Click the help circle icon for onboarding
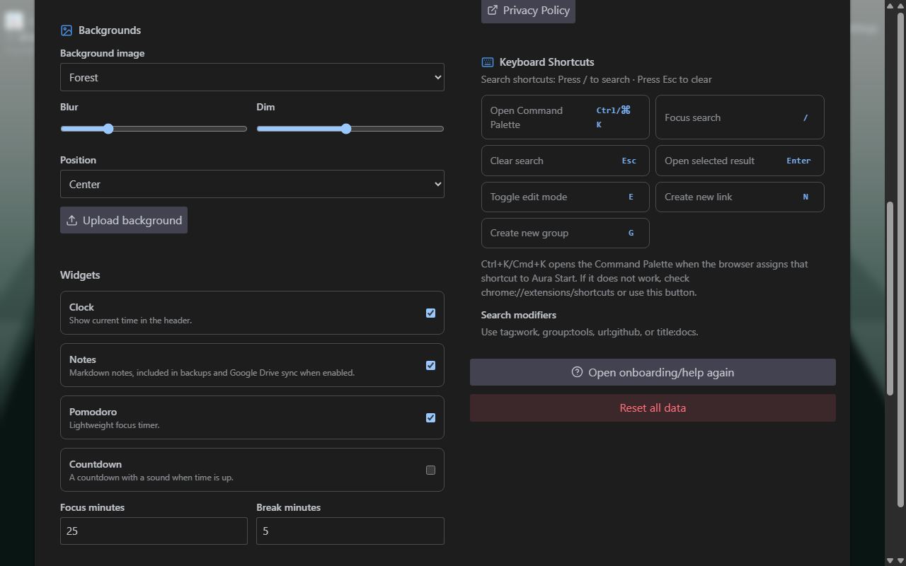This screenshot has width=906, height=566. click(578, 372)
